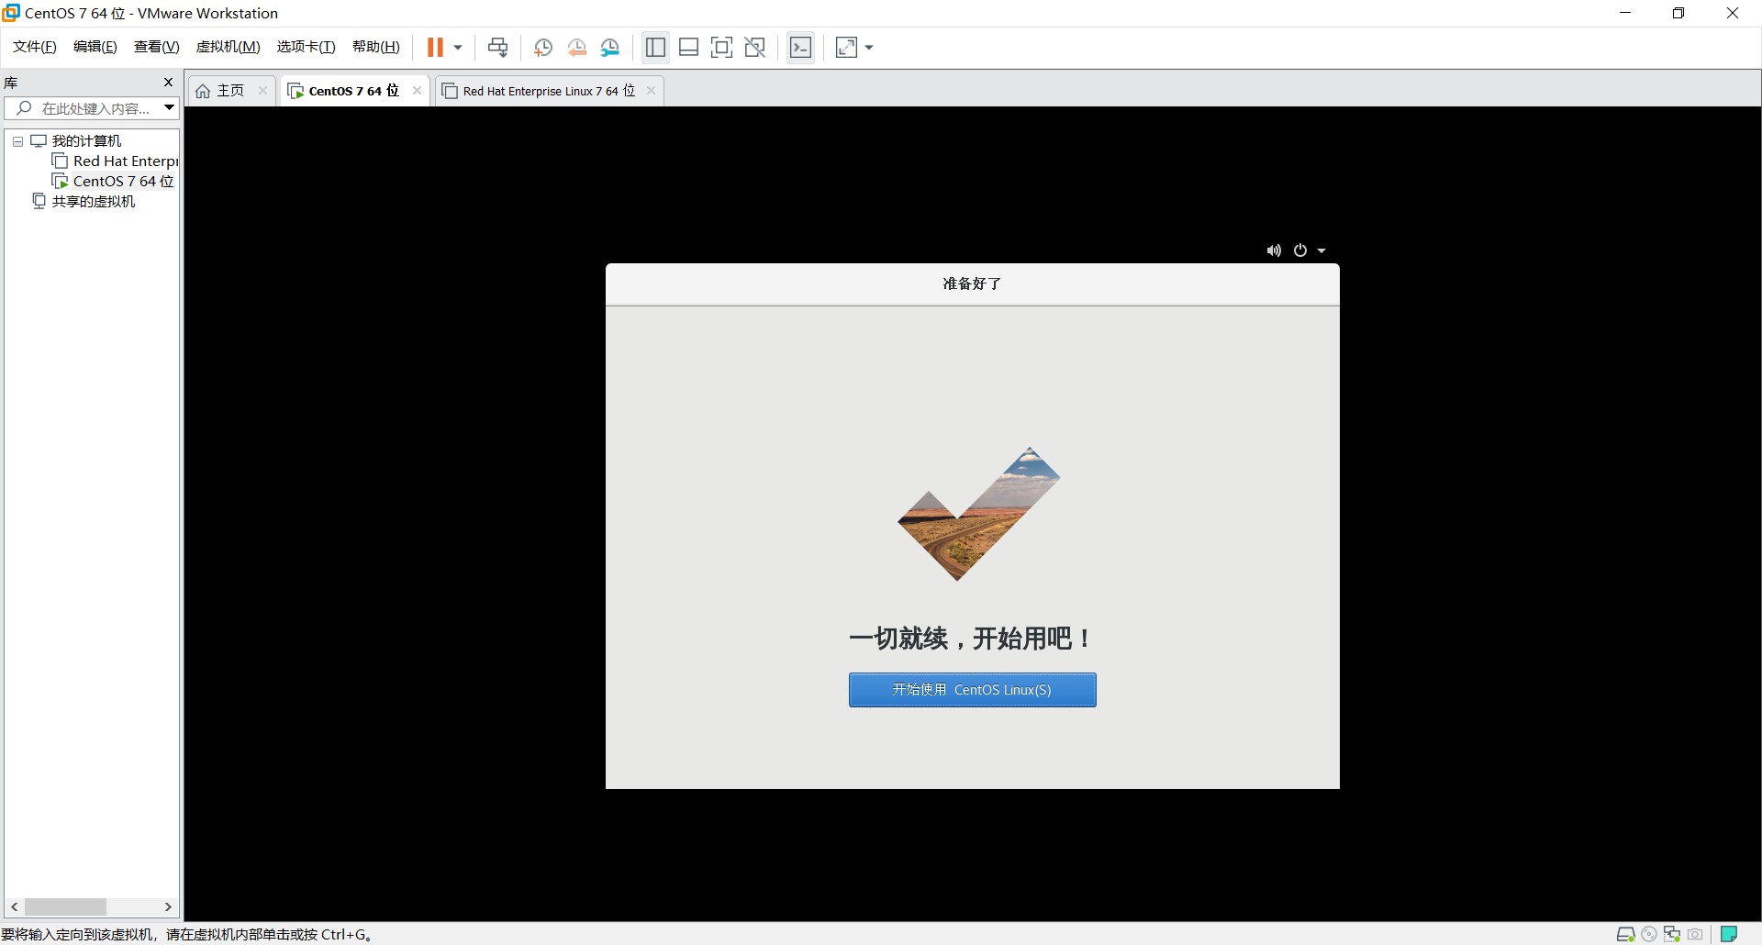Open the 虚拟机(M) menu

[228, 47]
